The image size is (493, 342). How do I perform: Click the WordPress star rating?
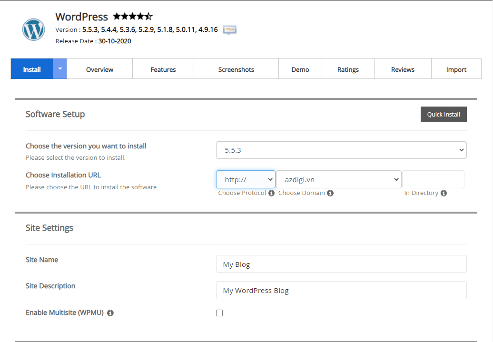pos(133,17)
